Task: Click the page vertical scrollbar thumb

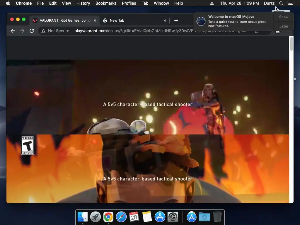Action: click(x=292, y=44)
